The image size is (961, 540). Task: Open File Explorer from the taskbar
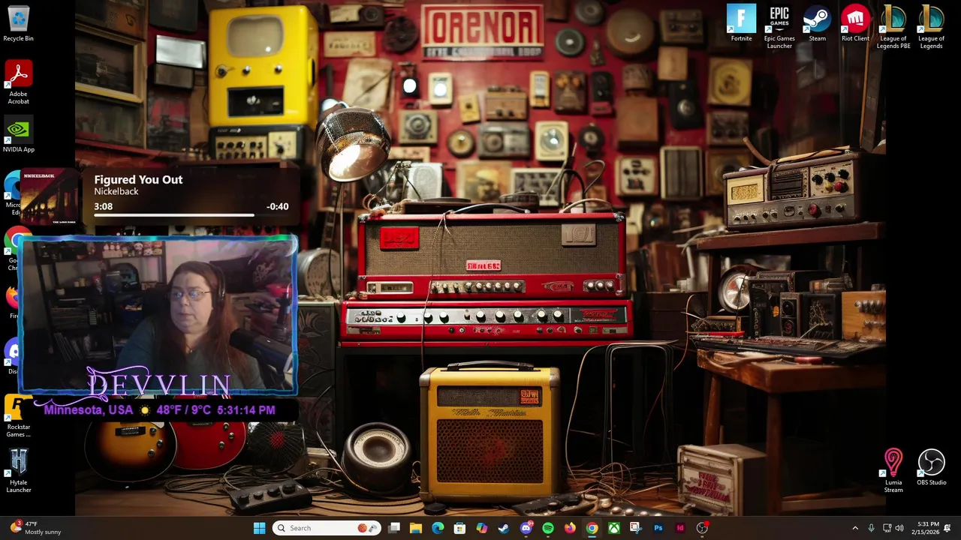(x=416, y=528)
